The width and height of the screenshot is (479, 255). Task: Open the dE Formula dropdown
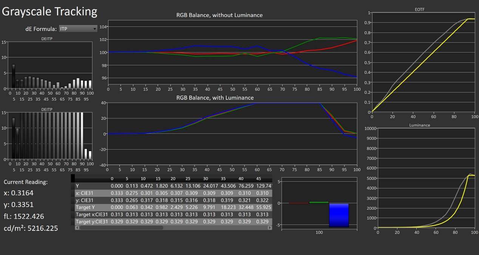tap(78, 29)
